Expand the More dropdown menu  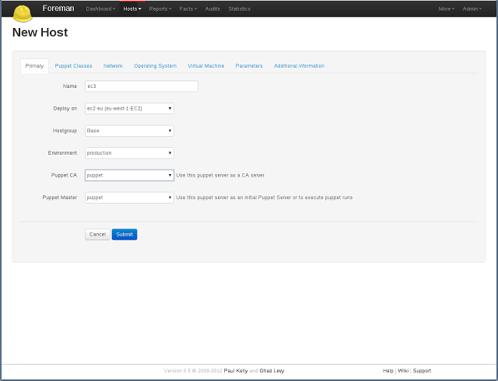tap(446, 9)
